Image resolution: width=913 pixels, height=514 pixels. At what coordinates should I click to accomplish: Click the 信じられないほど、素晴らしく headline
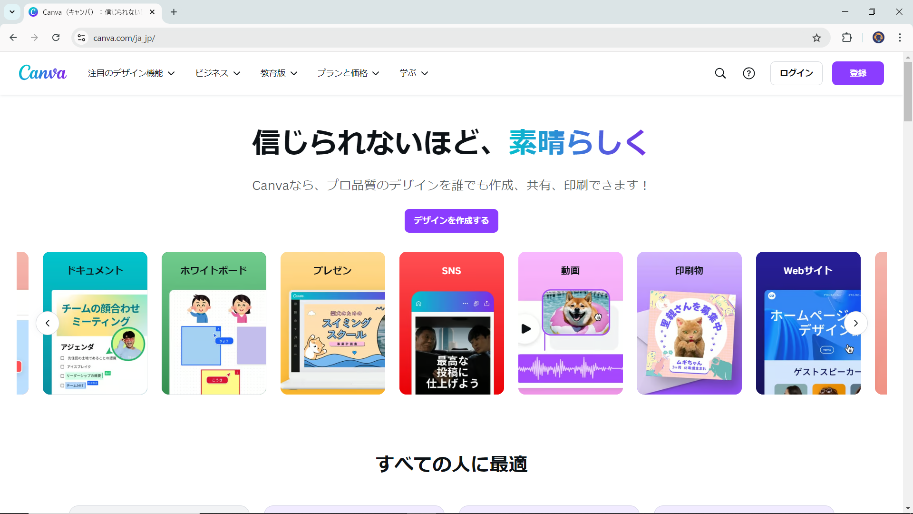tap(450, 142)
